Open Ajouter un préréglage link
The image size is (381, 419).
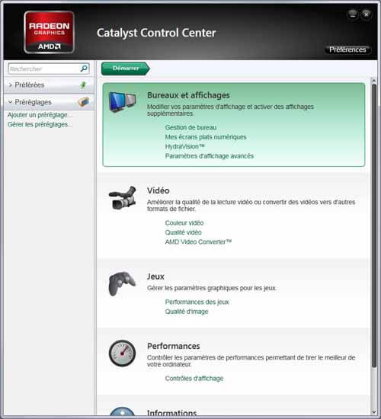(40, 115)
